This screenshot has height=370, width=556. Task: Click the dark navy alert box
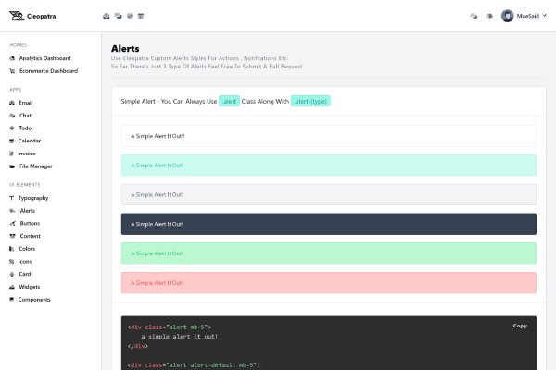(329, 224)
